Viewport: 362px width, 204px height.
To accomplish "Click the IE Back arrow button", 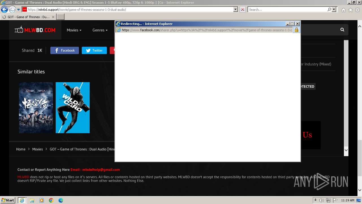I will 4,10.
